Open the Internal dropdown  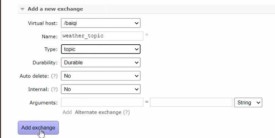click(100, 89)
